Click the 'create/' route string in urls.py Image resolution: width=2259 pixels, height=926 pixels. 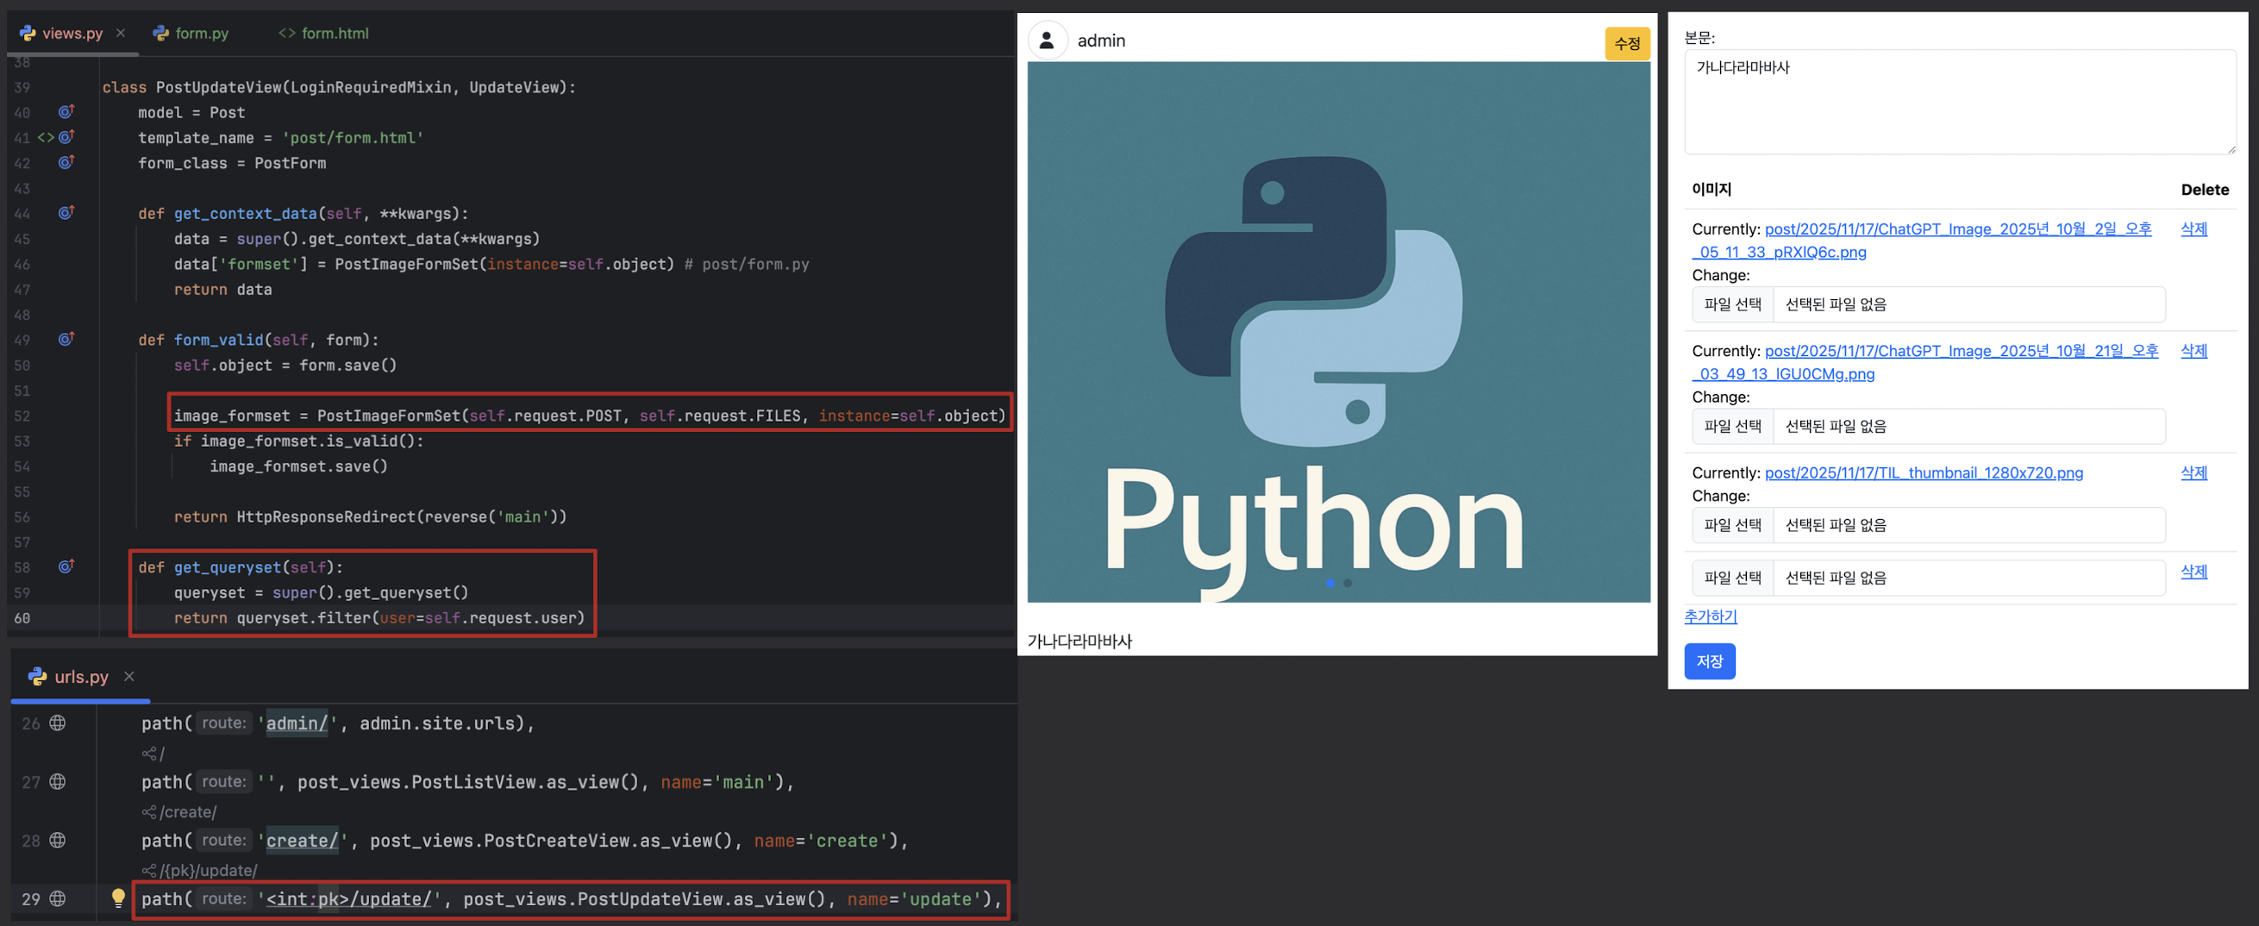pos(303,841)
